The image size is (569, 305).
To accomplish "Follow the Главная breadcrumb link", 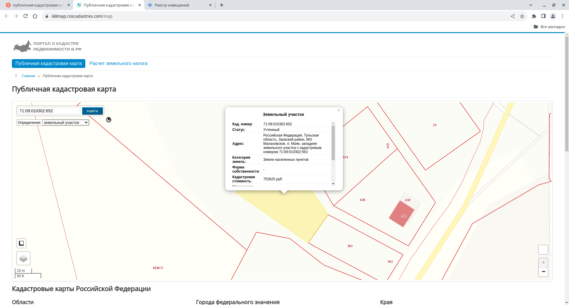I will click(x=28, y=76).
